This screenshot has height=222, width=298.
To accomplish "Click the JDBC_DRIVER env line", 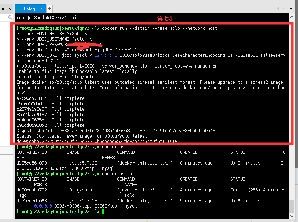I will 77,50.
